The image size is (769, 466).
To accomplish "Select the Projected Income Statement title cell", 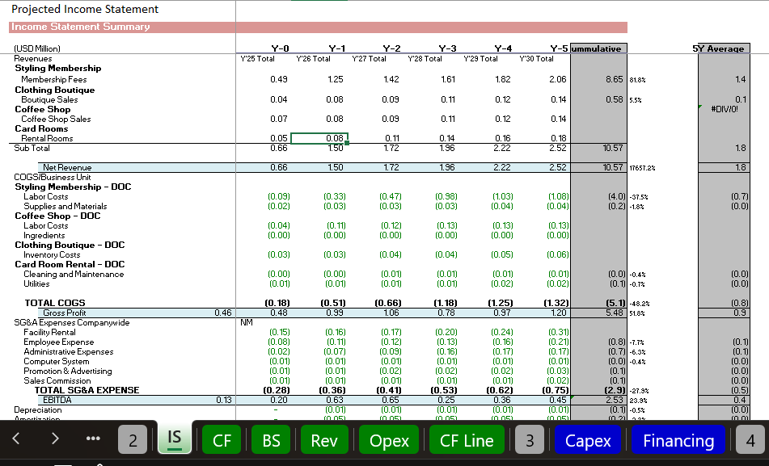I will (85, 9).
